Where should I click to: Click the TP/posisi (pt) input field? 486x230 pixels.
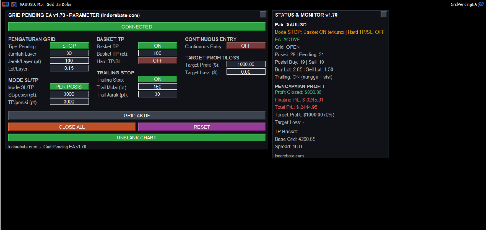(x=69, y=102)
